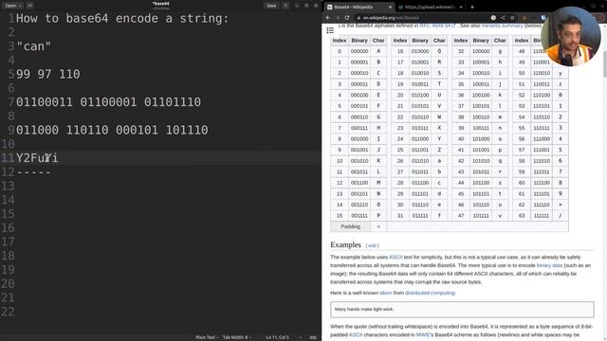Click the *base64 document title in header

pos(160,4)
